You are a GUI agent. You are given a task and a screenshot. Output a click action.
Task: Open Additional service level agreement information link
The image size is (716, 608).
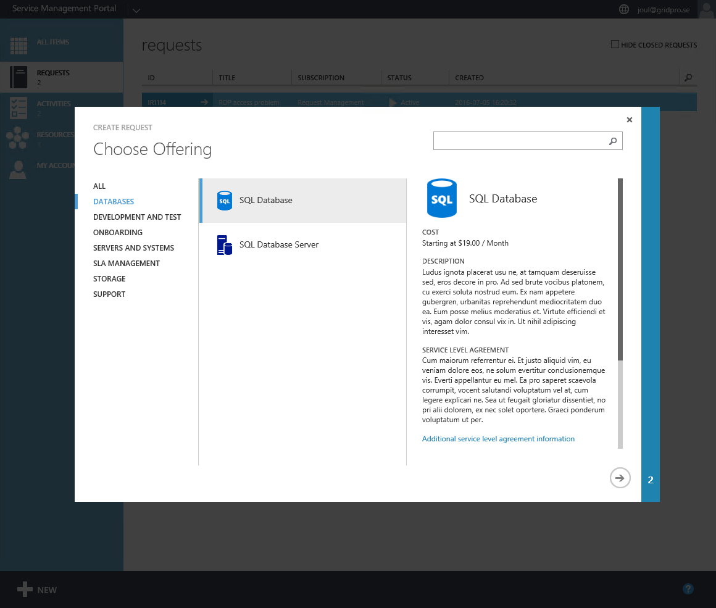(498, 439)
